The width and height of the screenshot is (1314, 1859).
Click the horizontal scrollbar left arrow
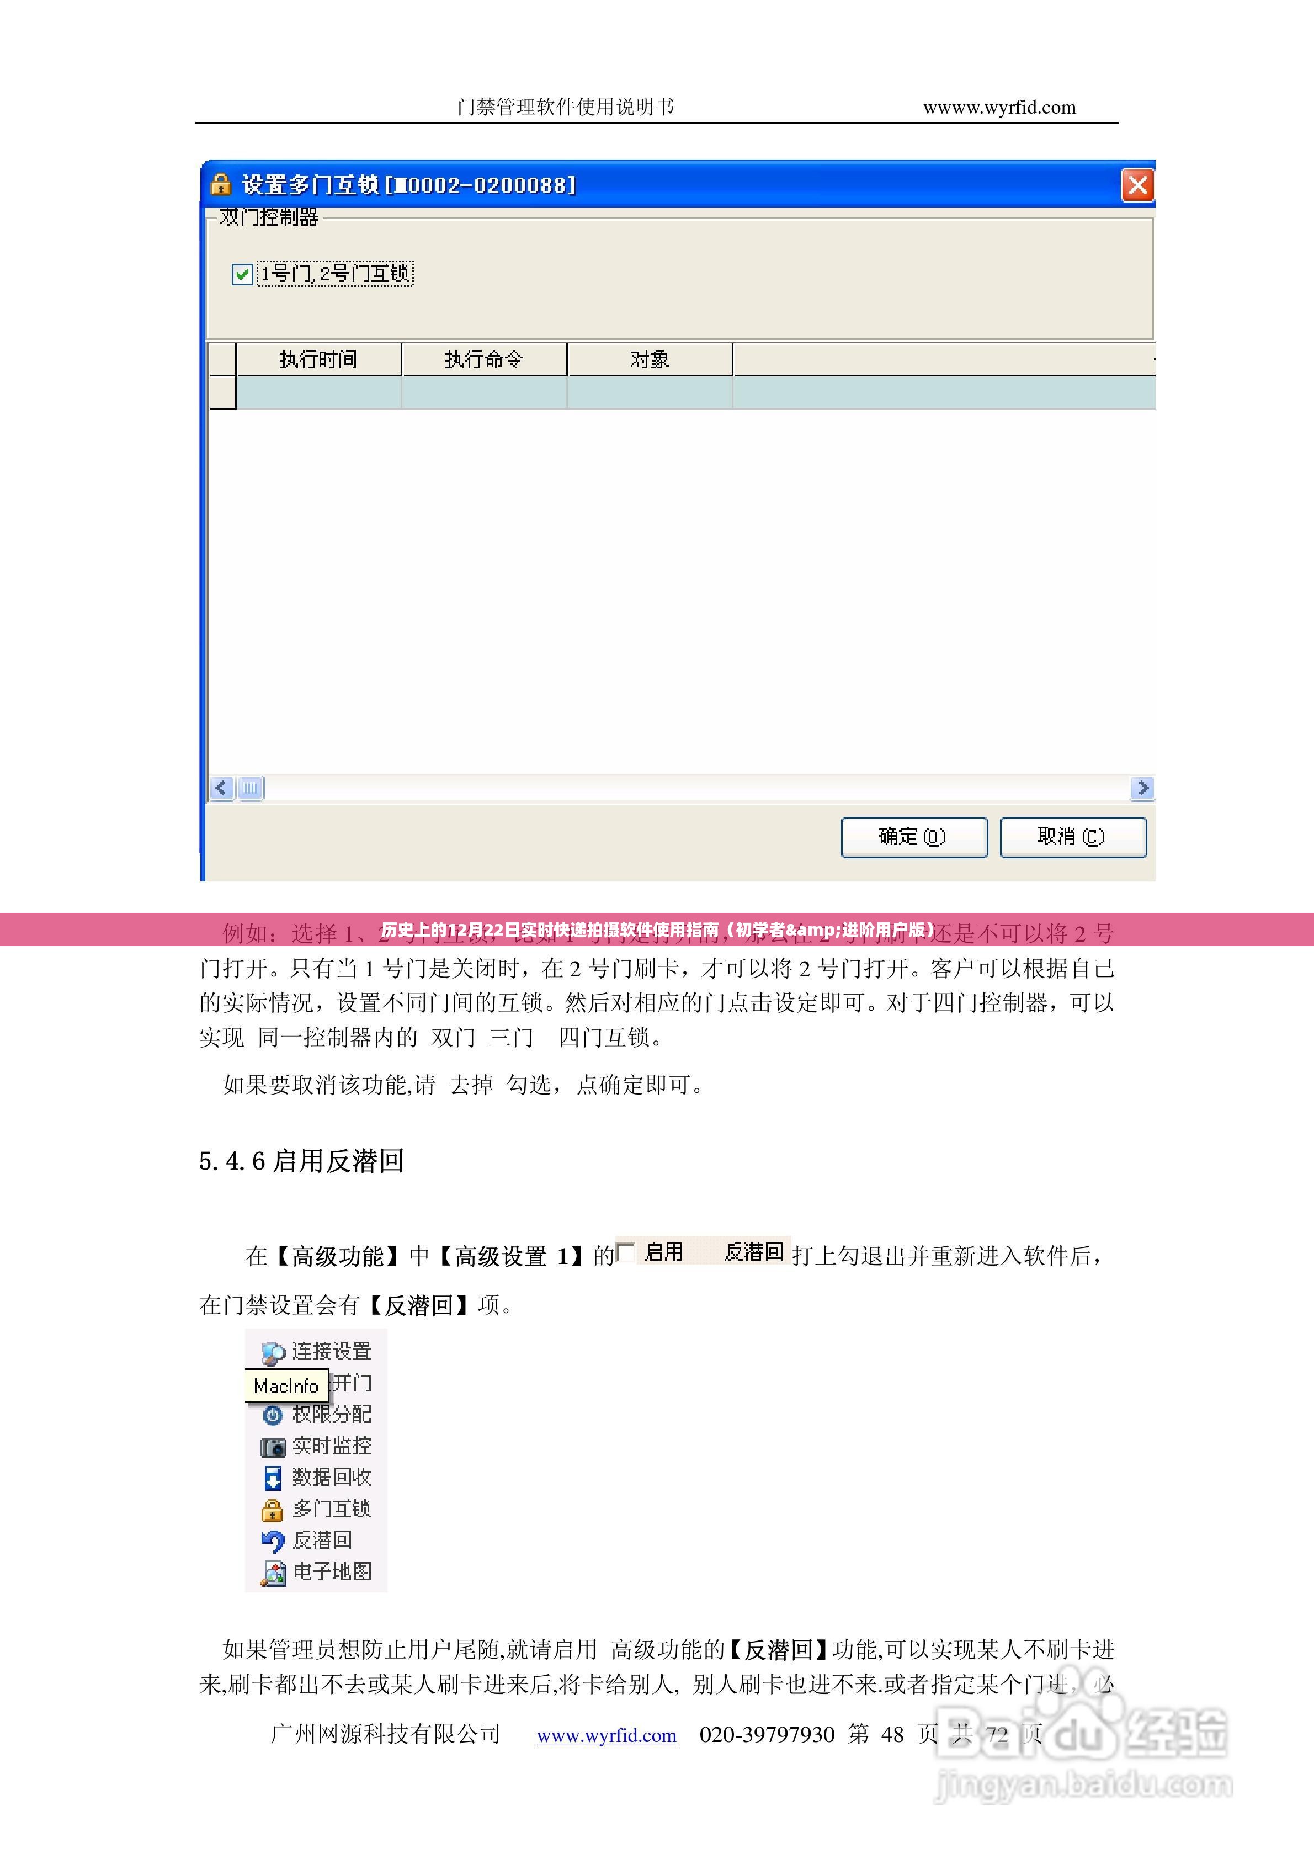222,788
